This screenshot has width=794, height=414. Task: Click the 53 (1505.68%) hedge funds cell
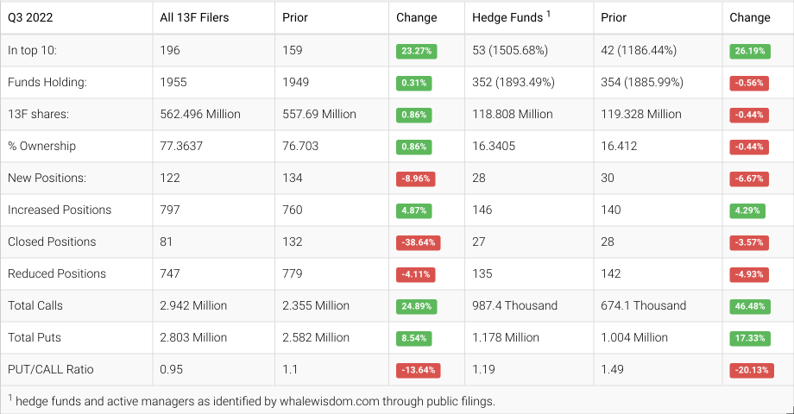tap(510, 50)
